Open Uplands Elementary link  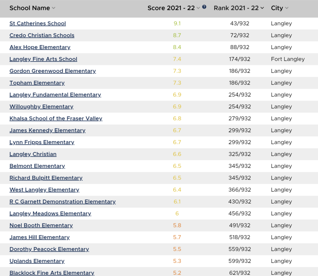pyautogui.click(x=37, y=261)
